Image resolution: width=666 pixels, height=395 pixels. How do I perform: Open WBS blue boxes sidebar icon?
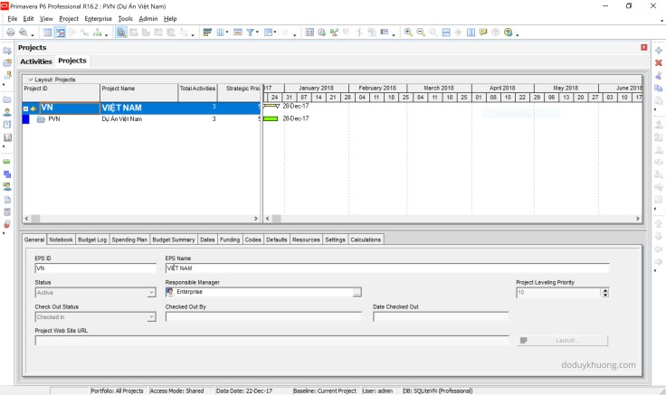coord(7,174)
